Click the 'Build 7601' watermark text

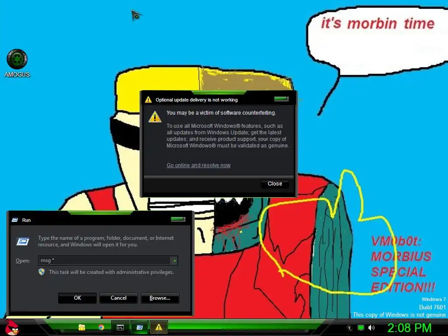coord(432,307)
